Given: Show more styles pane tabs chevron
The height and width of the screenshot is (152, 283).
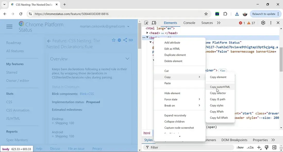Looking at the screenshot, I should [273, 140].
